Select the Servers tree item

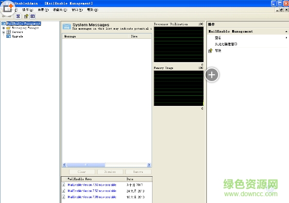pyautogui.click(x=17, y=32)
